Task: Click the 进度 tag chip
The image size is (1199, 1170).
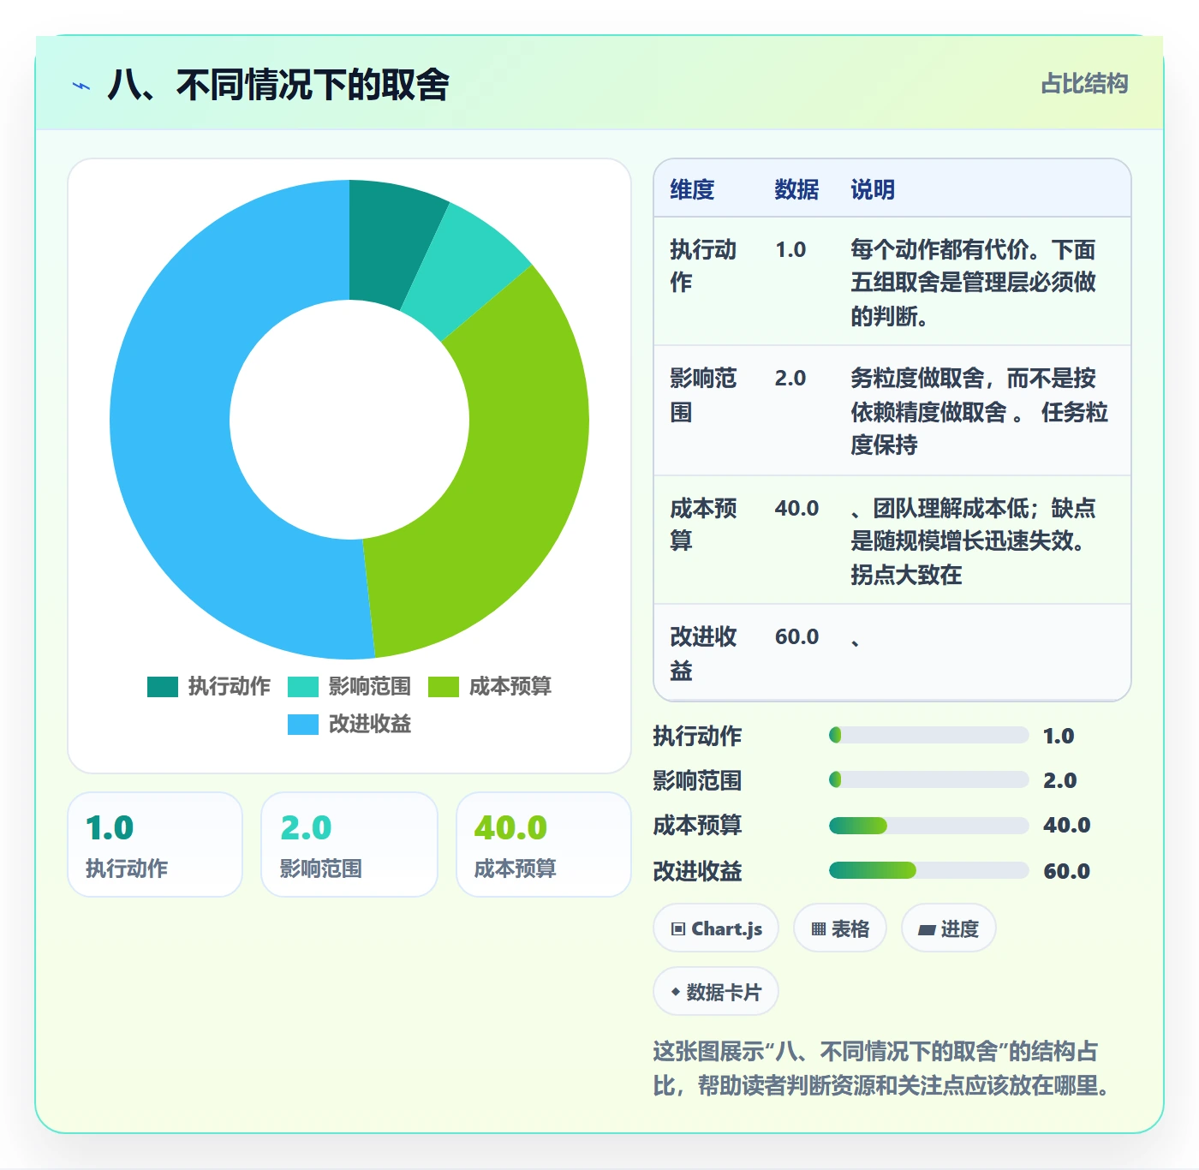Action: click(x=949, y=928)
